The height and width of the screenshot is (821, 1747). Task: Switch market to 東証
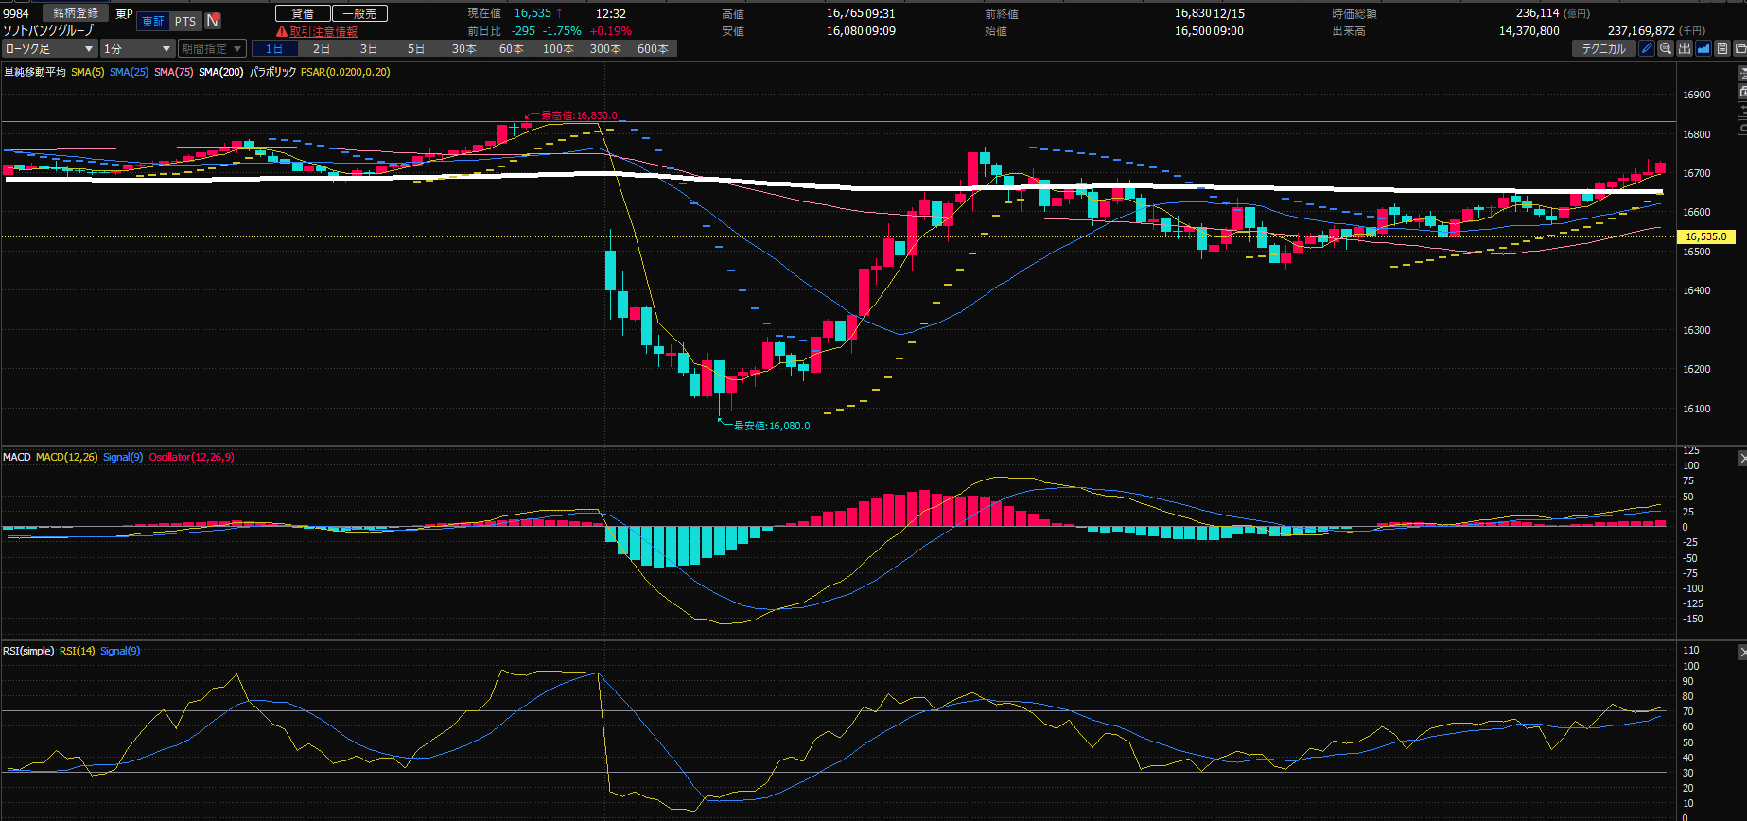point(152,21)
